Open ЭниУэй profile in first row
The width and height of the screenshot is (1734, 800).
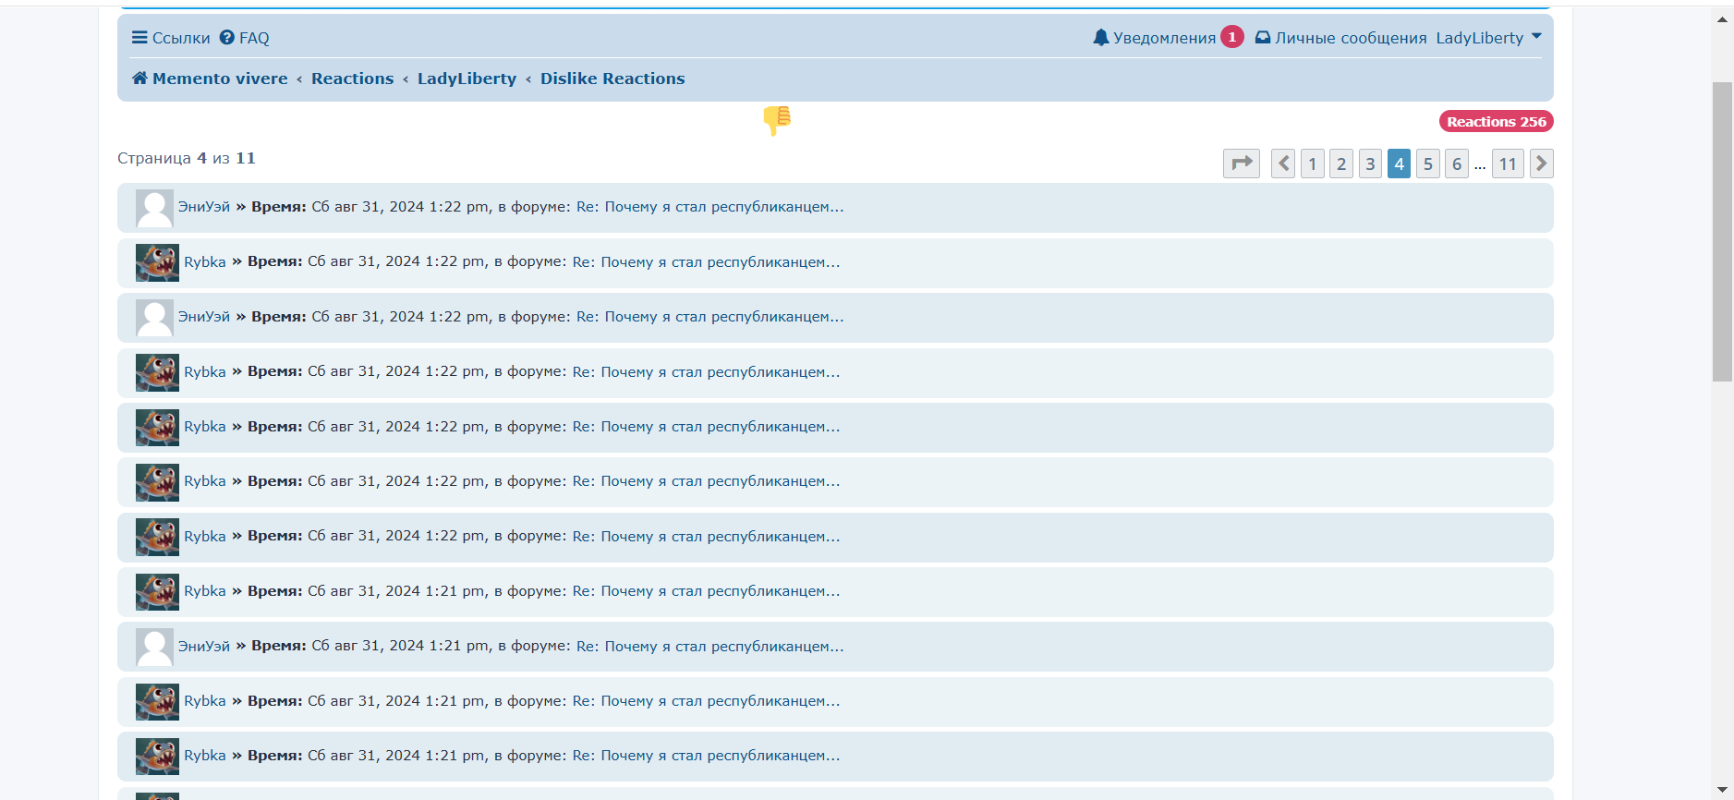(204, 207)
